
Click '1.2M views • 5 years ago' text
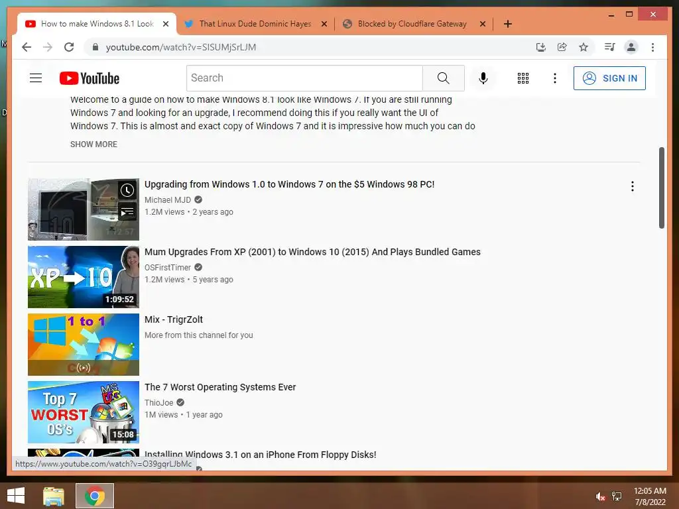pyautogui.click(x=189, y=280)
